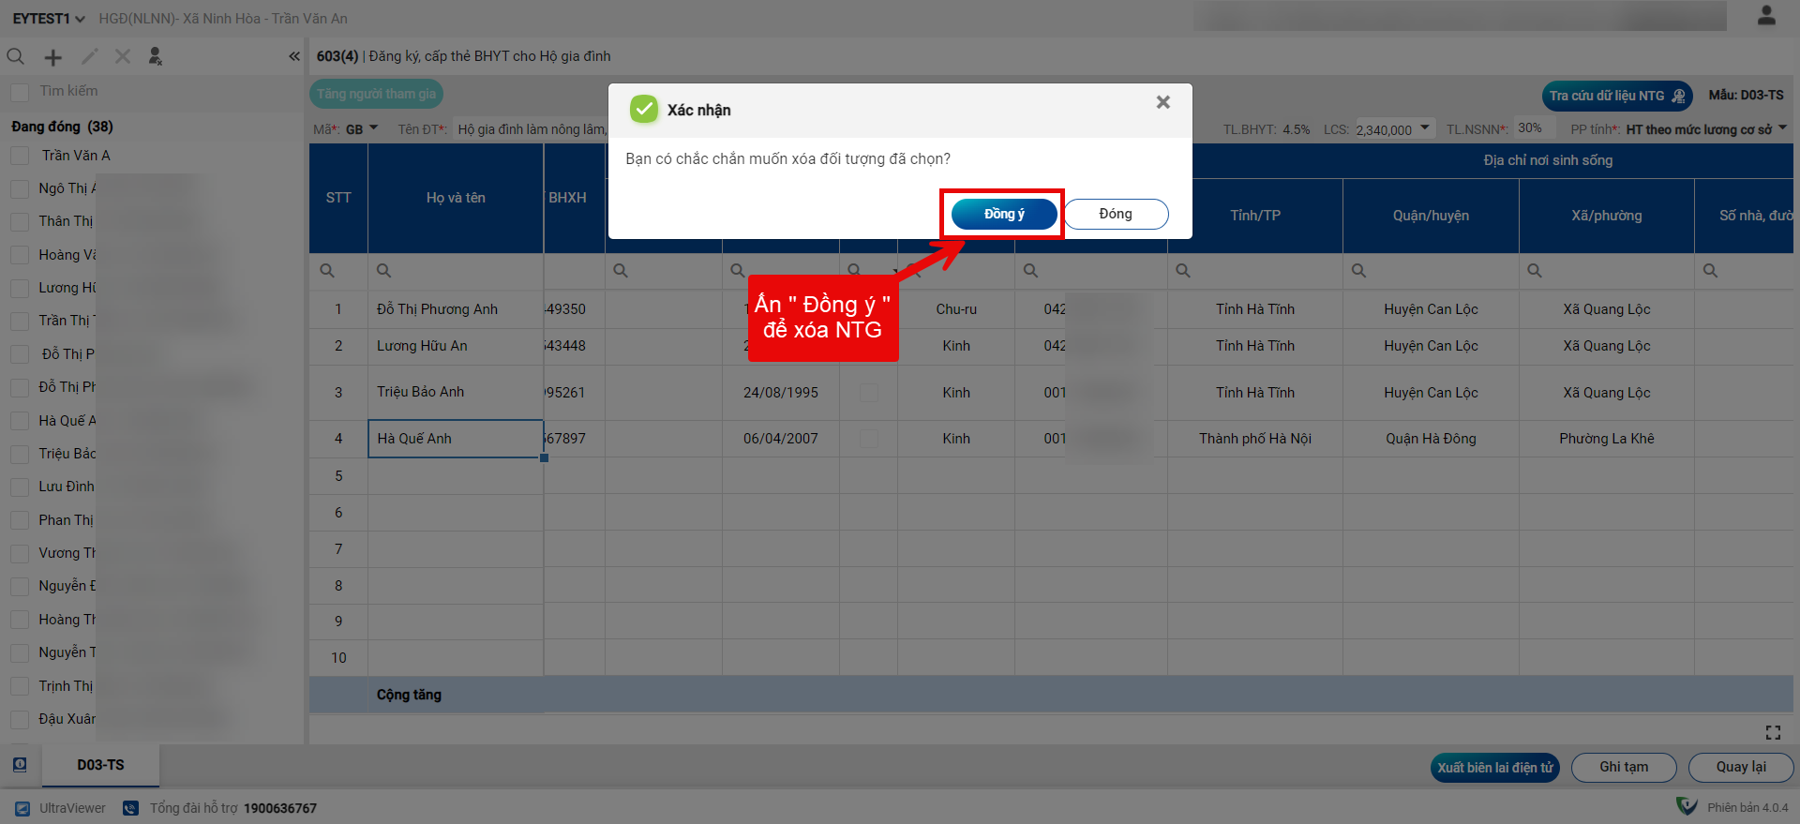Toggle the select-all checkbox beside Tìm kiếm
Viewport: 1800px width, 824px height.
point(19,92)
